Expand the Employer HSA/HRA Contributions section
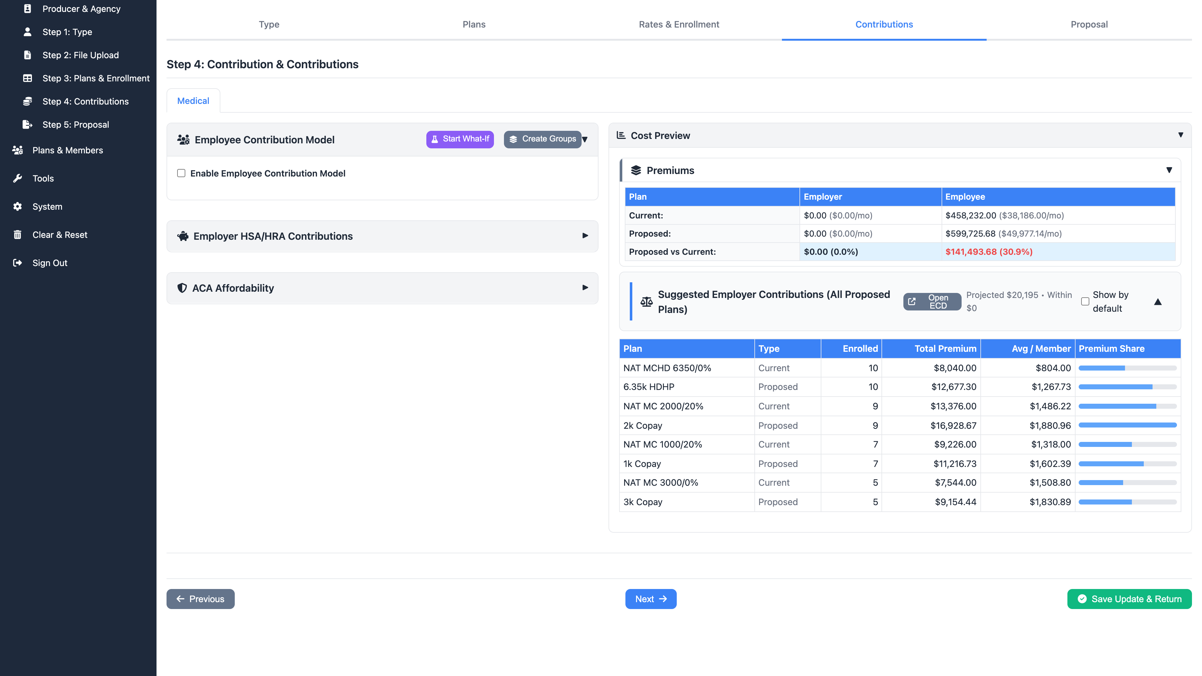Image resolution: width=1202 pixels, height=676 pixels. [585, 236]
